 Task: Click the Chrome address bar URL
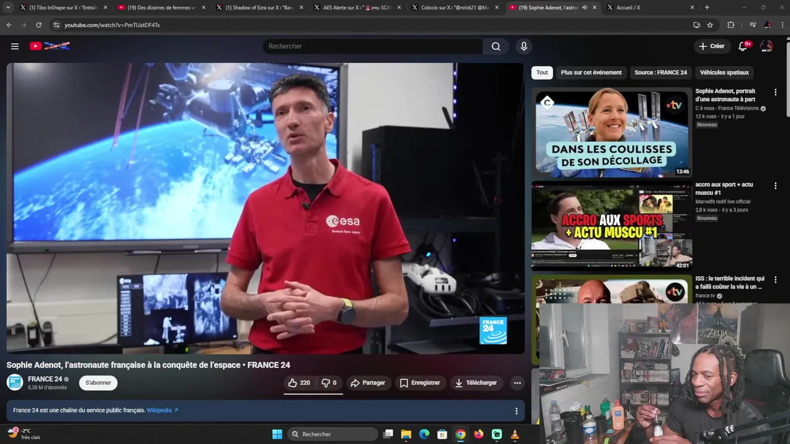112,25
